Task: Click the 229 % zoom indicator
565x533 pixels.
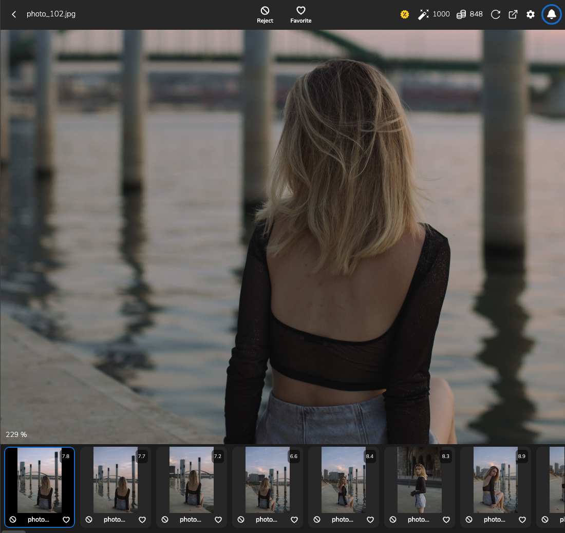Action: point(16,434)
